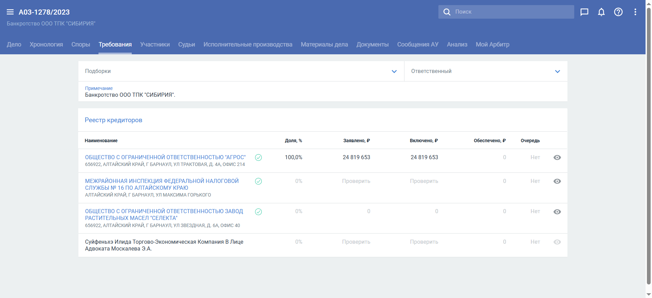The height and width of the screenshot is (298, 652).
Task: Toggle the eye icon for Суйфеньхэ Илида row
Action: (557, 242)
